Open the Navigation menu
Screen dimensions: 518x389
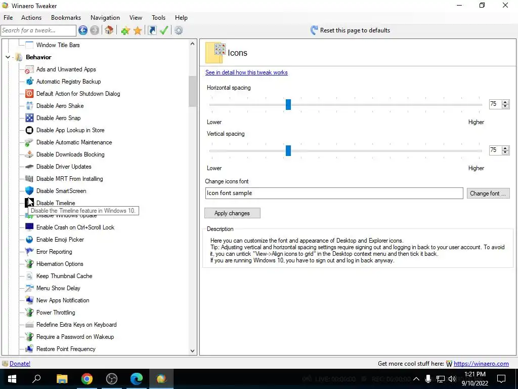coord(105,18)
